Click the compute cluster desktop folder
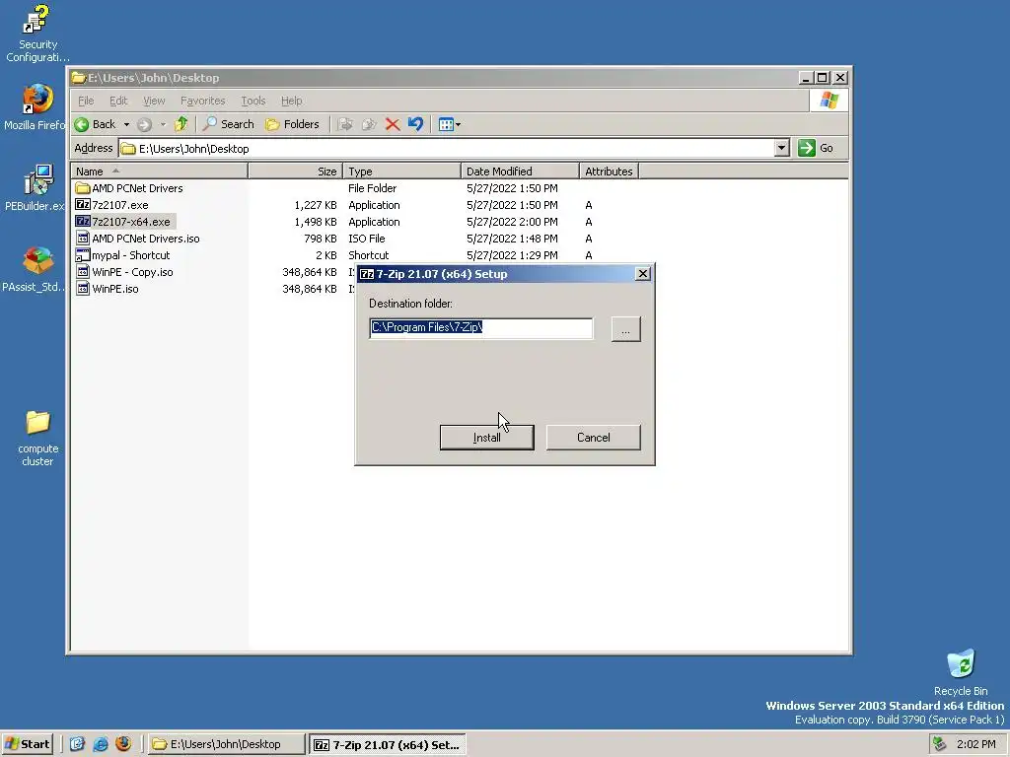Viewport: 1010px width, 757px height. (x=37, y=438)
